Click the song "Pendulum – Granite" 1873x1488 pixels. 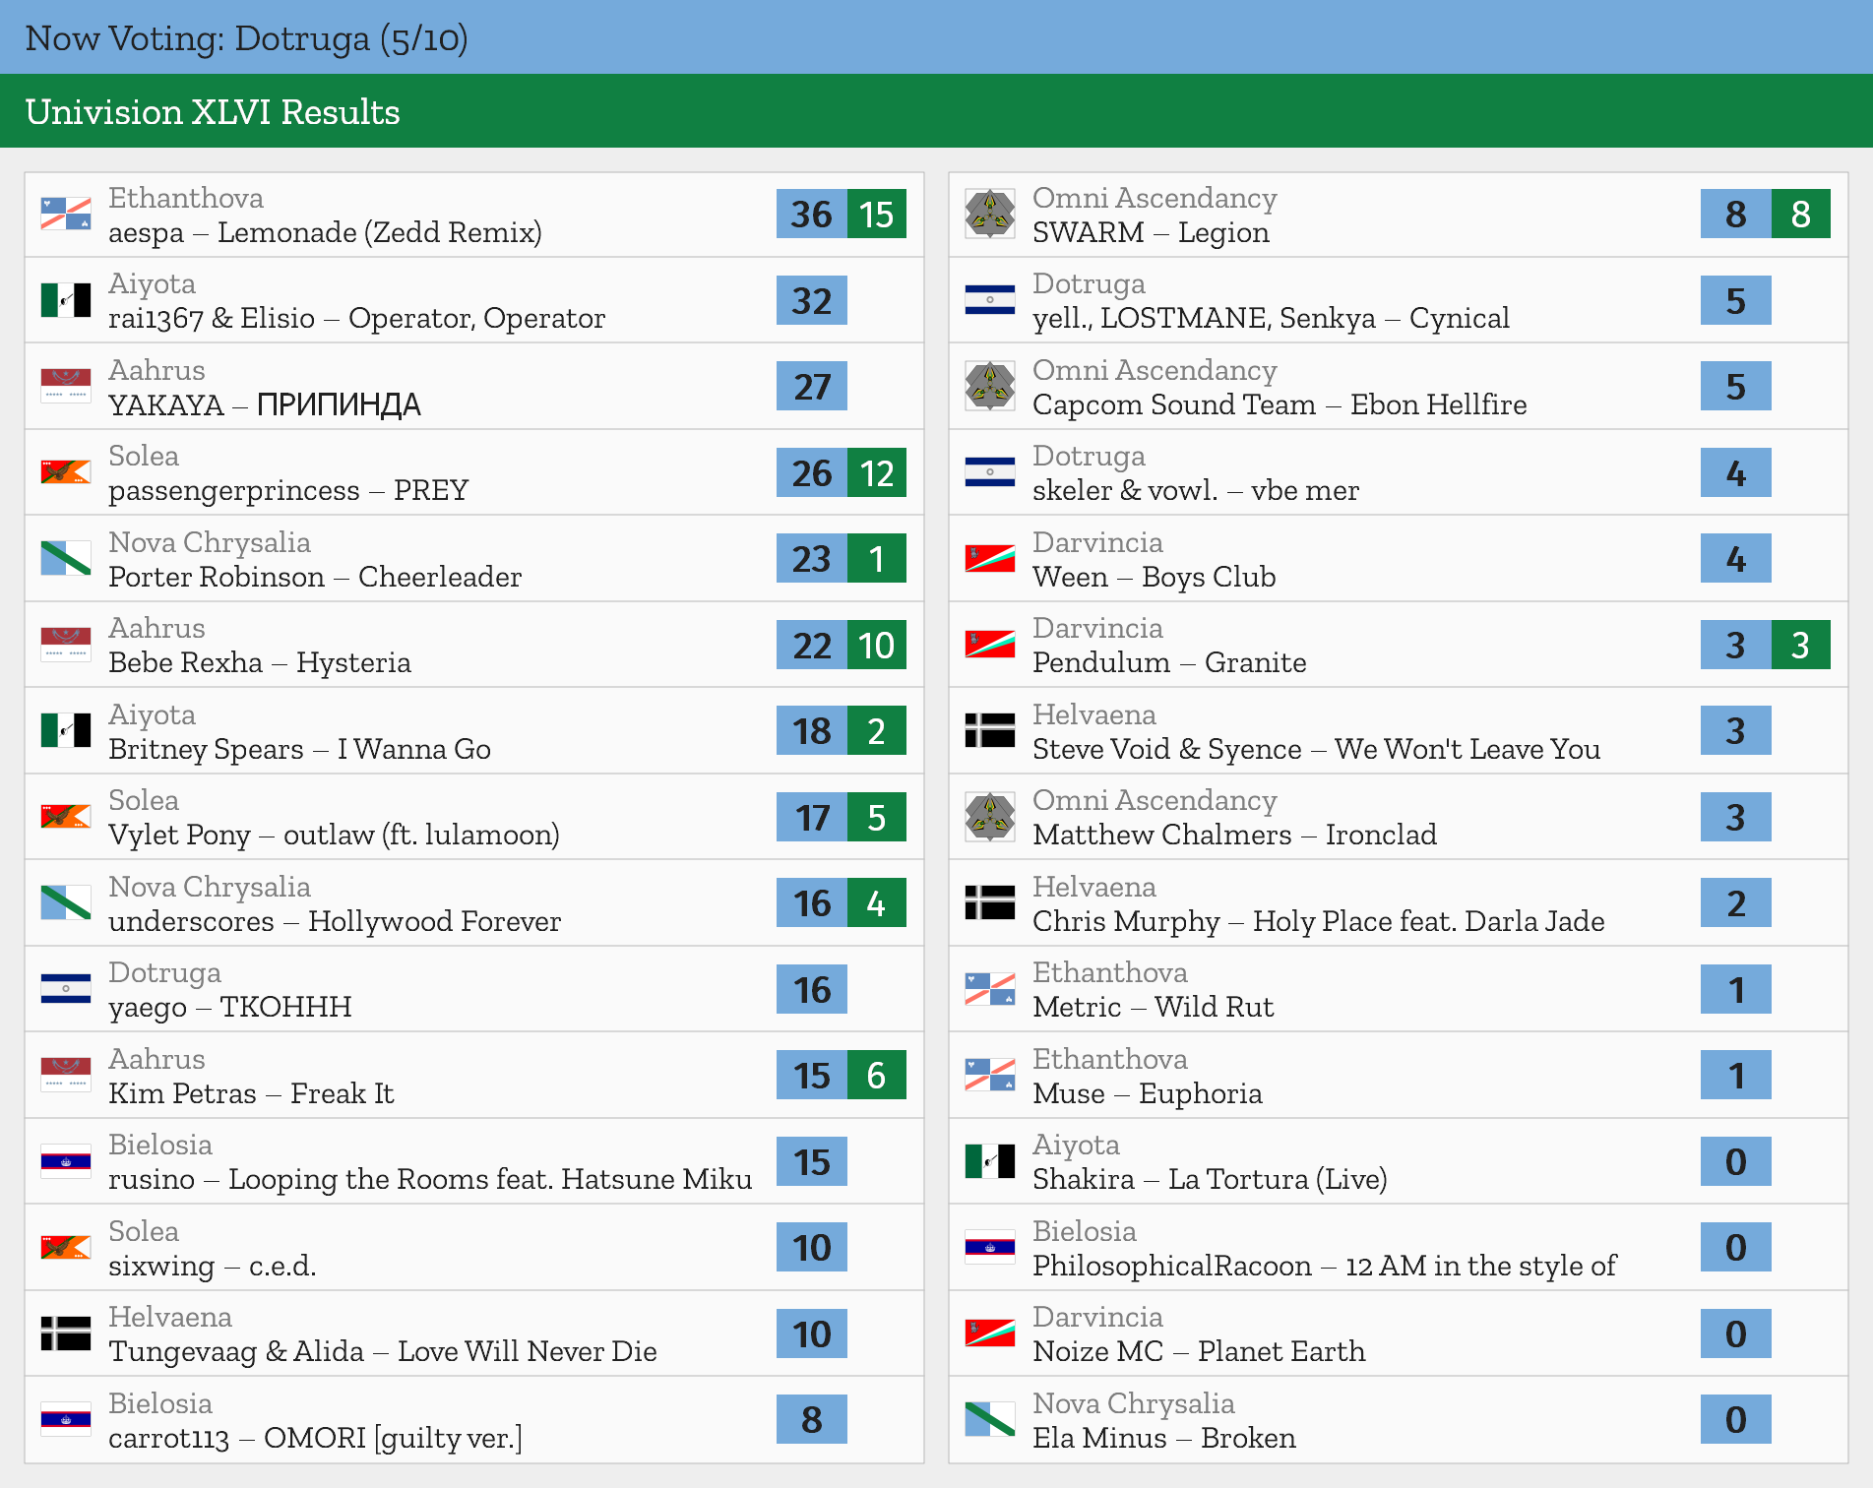click(1169, 663)
